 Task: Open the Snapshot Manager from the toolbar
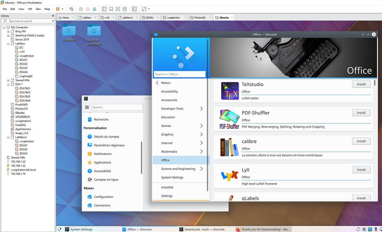tap(94, 9)
